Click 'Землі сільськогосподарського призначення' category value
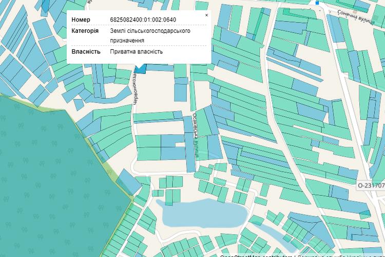Viewport: 385px width, 257px height. click(x=150, y=35)
